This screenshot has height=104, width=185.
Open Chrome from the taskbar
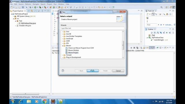click(x=45, y=101)
